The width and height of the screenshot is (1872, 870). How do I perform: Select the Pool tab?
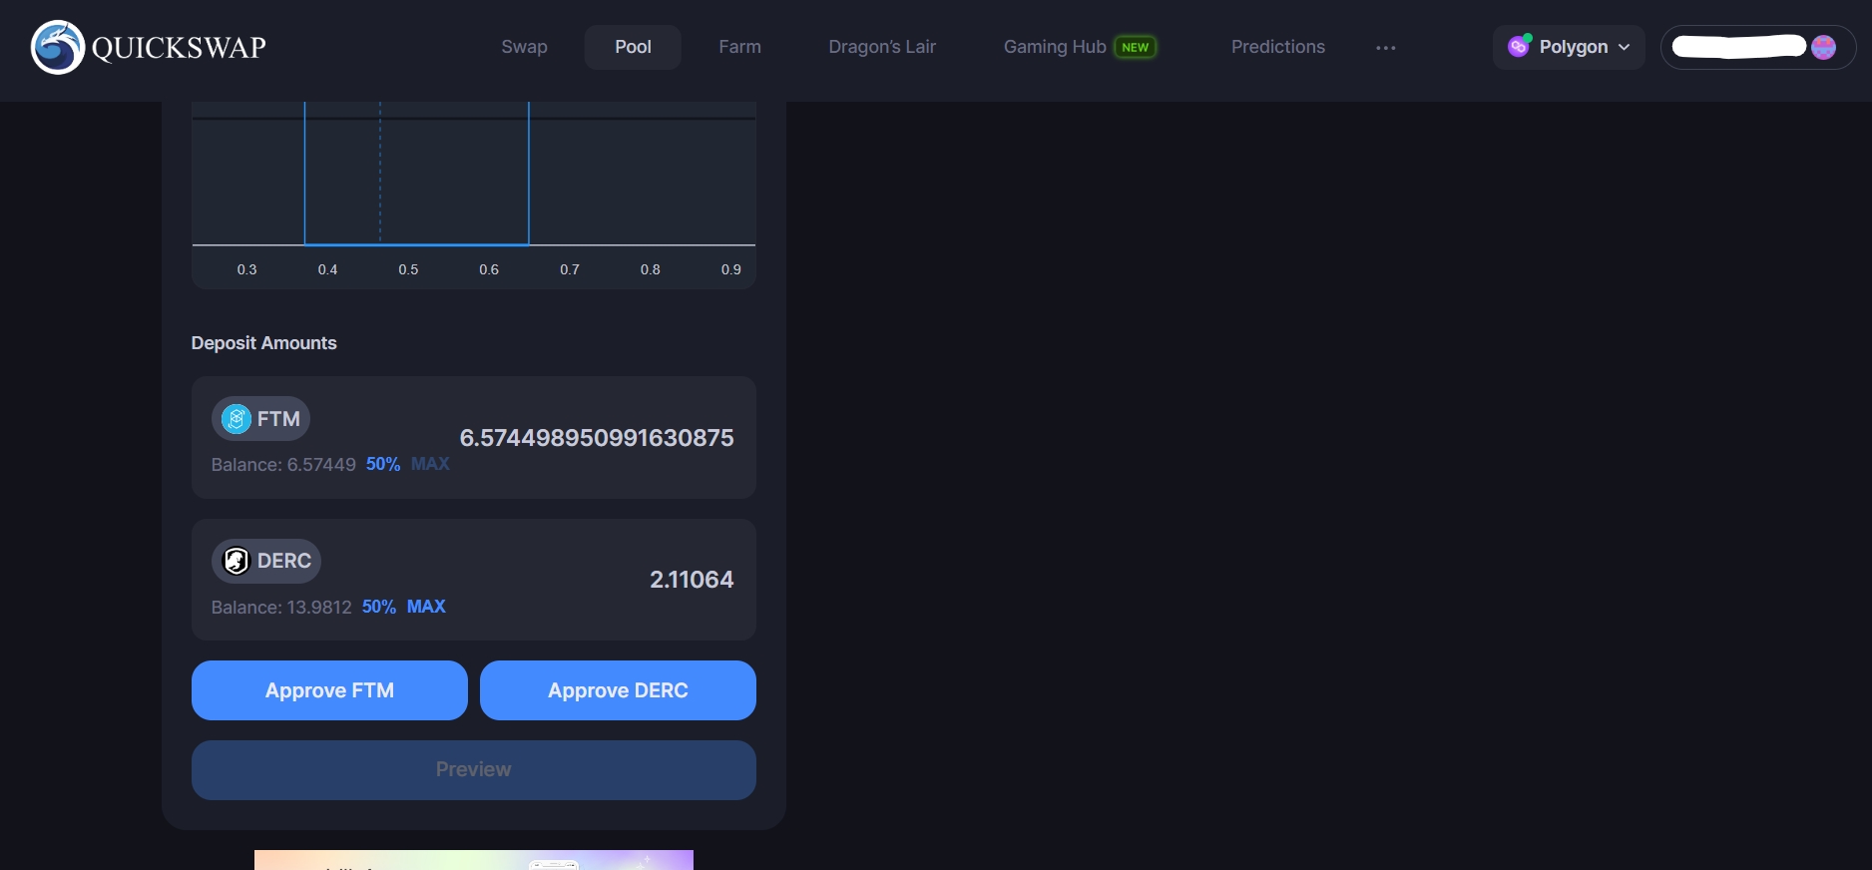[x=633, y=47]
